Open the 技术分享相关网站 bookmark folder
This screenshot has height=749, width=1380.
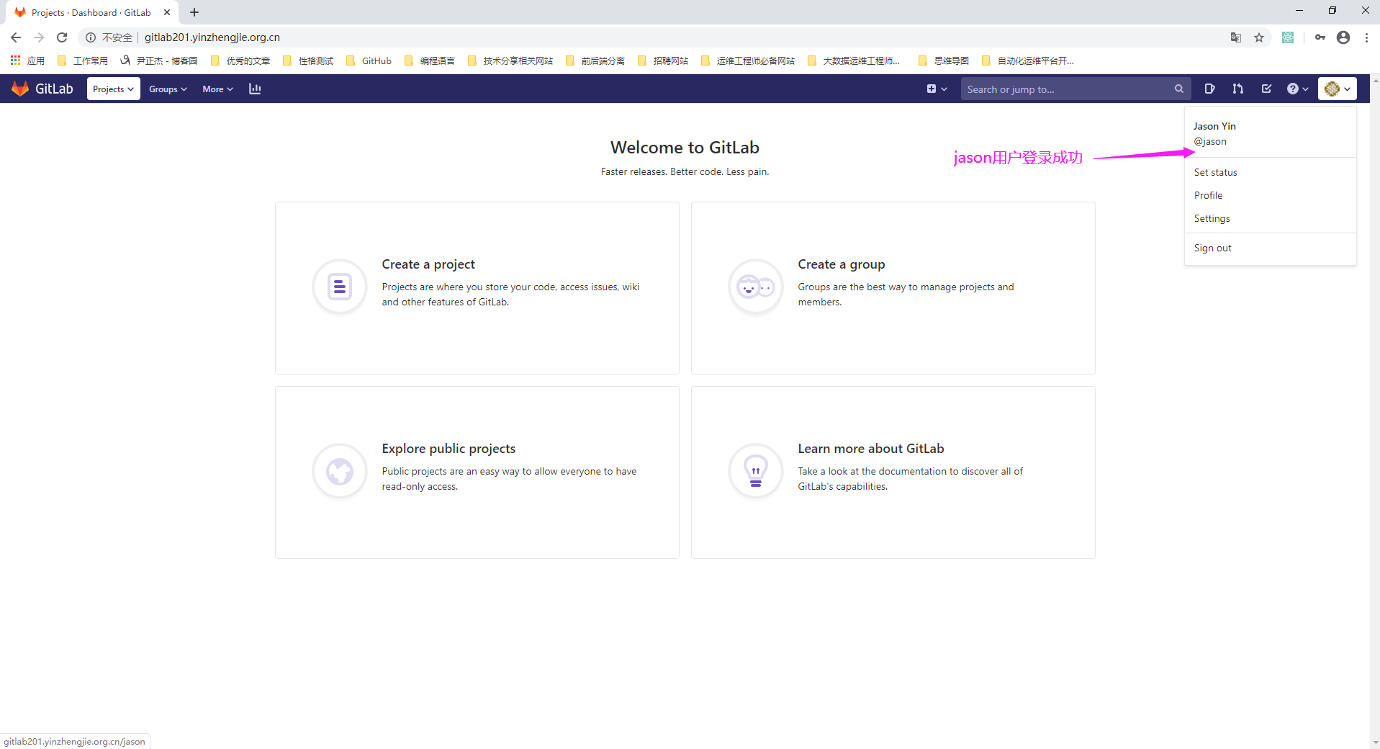coord(510,60)
